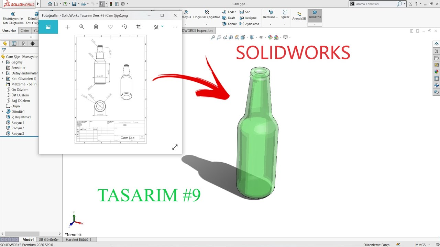Open the Hareket Etüdü 1 tab

pos(78,239)
